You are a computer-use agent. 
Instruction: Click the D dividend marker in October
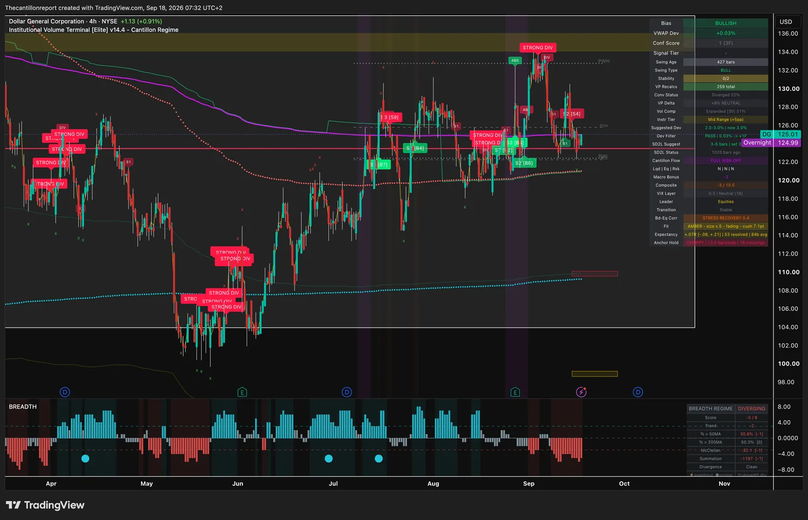pos(638,392)
